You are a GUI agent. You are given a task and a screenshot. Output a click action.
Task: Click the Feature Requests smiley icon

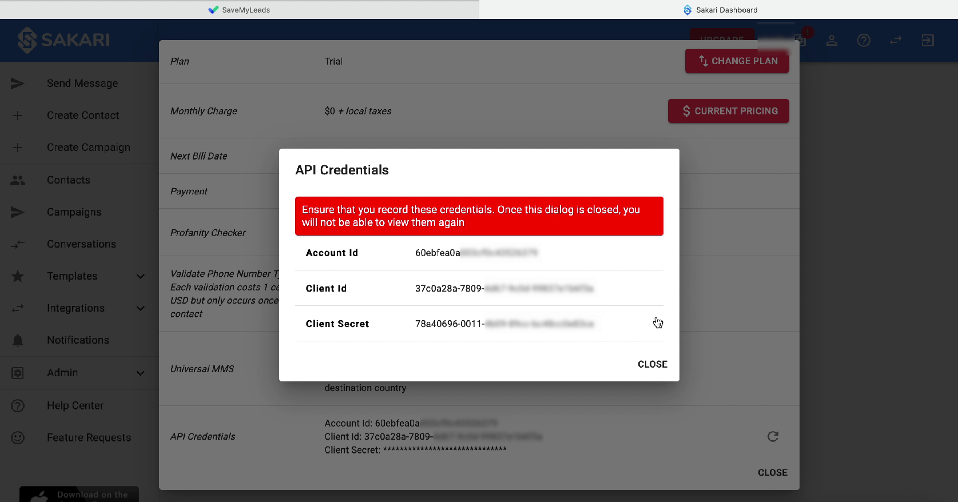click(18, 437)
